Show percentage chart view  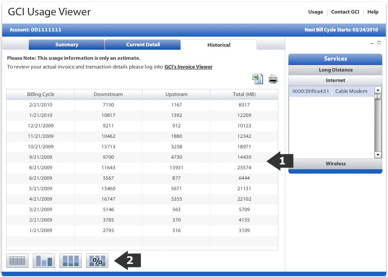click(x=97, y=260)
